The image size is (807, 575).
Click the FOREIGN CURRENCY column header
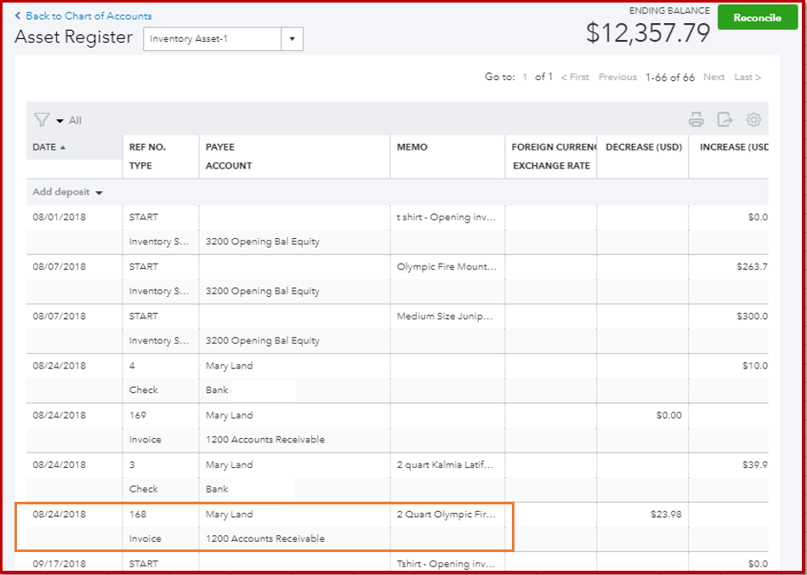pyautogui.click(x=554, y=147)
